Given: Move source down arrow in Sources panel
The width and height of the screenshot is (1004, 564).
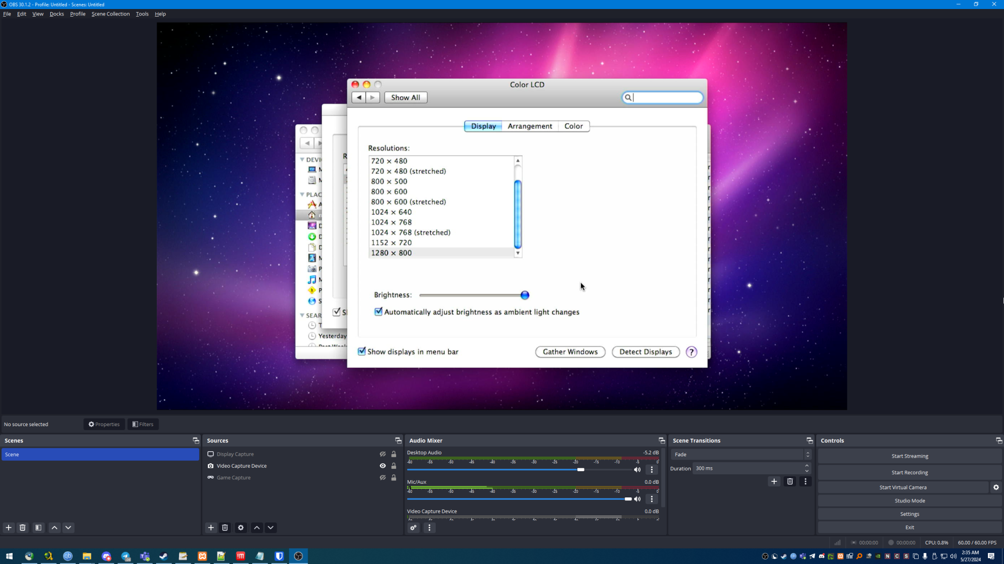Looking at the screenshot, I should click(x=271, y=527).
